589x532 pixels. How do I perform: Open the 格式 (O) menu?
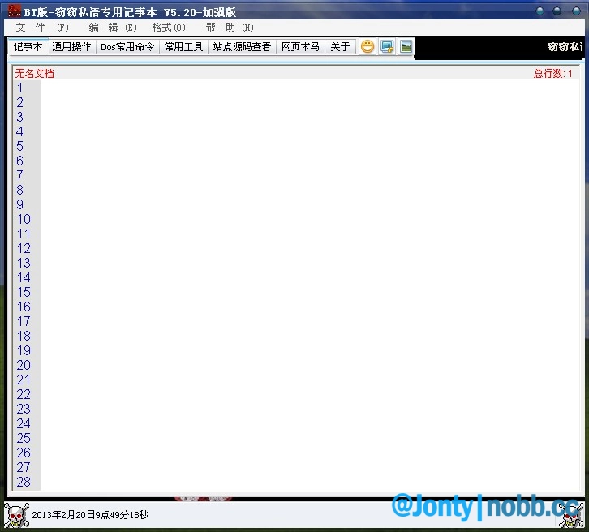click(x=169, y=28)
